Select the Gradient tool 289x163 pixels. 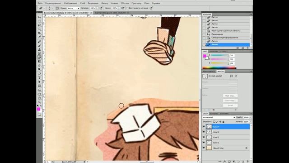(x=39, y=62)
